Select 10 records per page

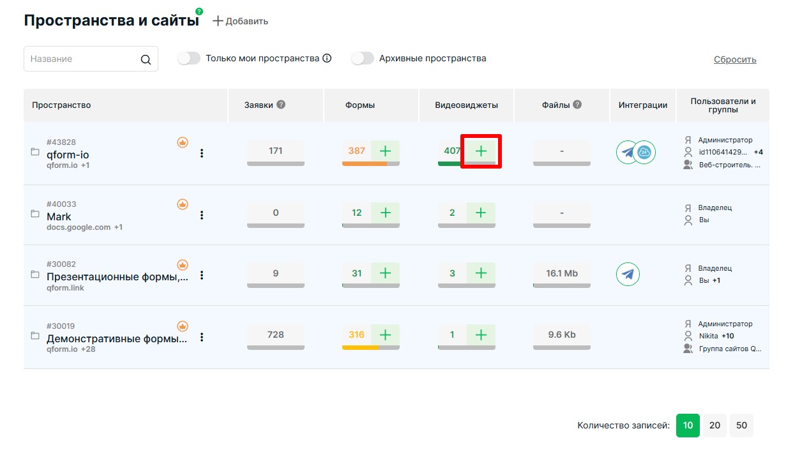click(688, 425)
